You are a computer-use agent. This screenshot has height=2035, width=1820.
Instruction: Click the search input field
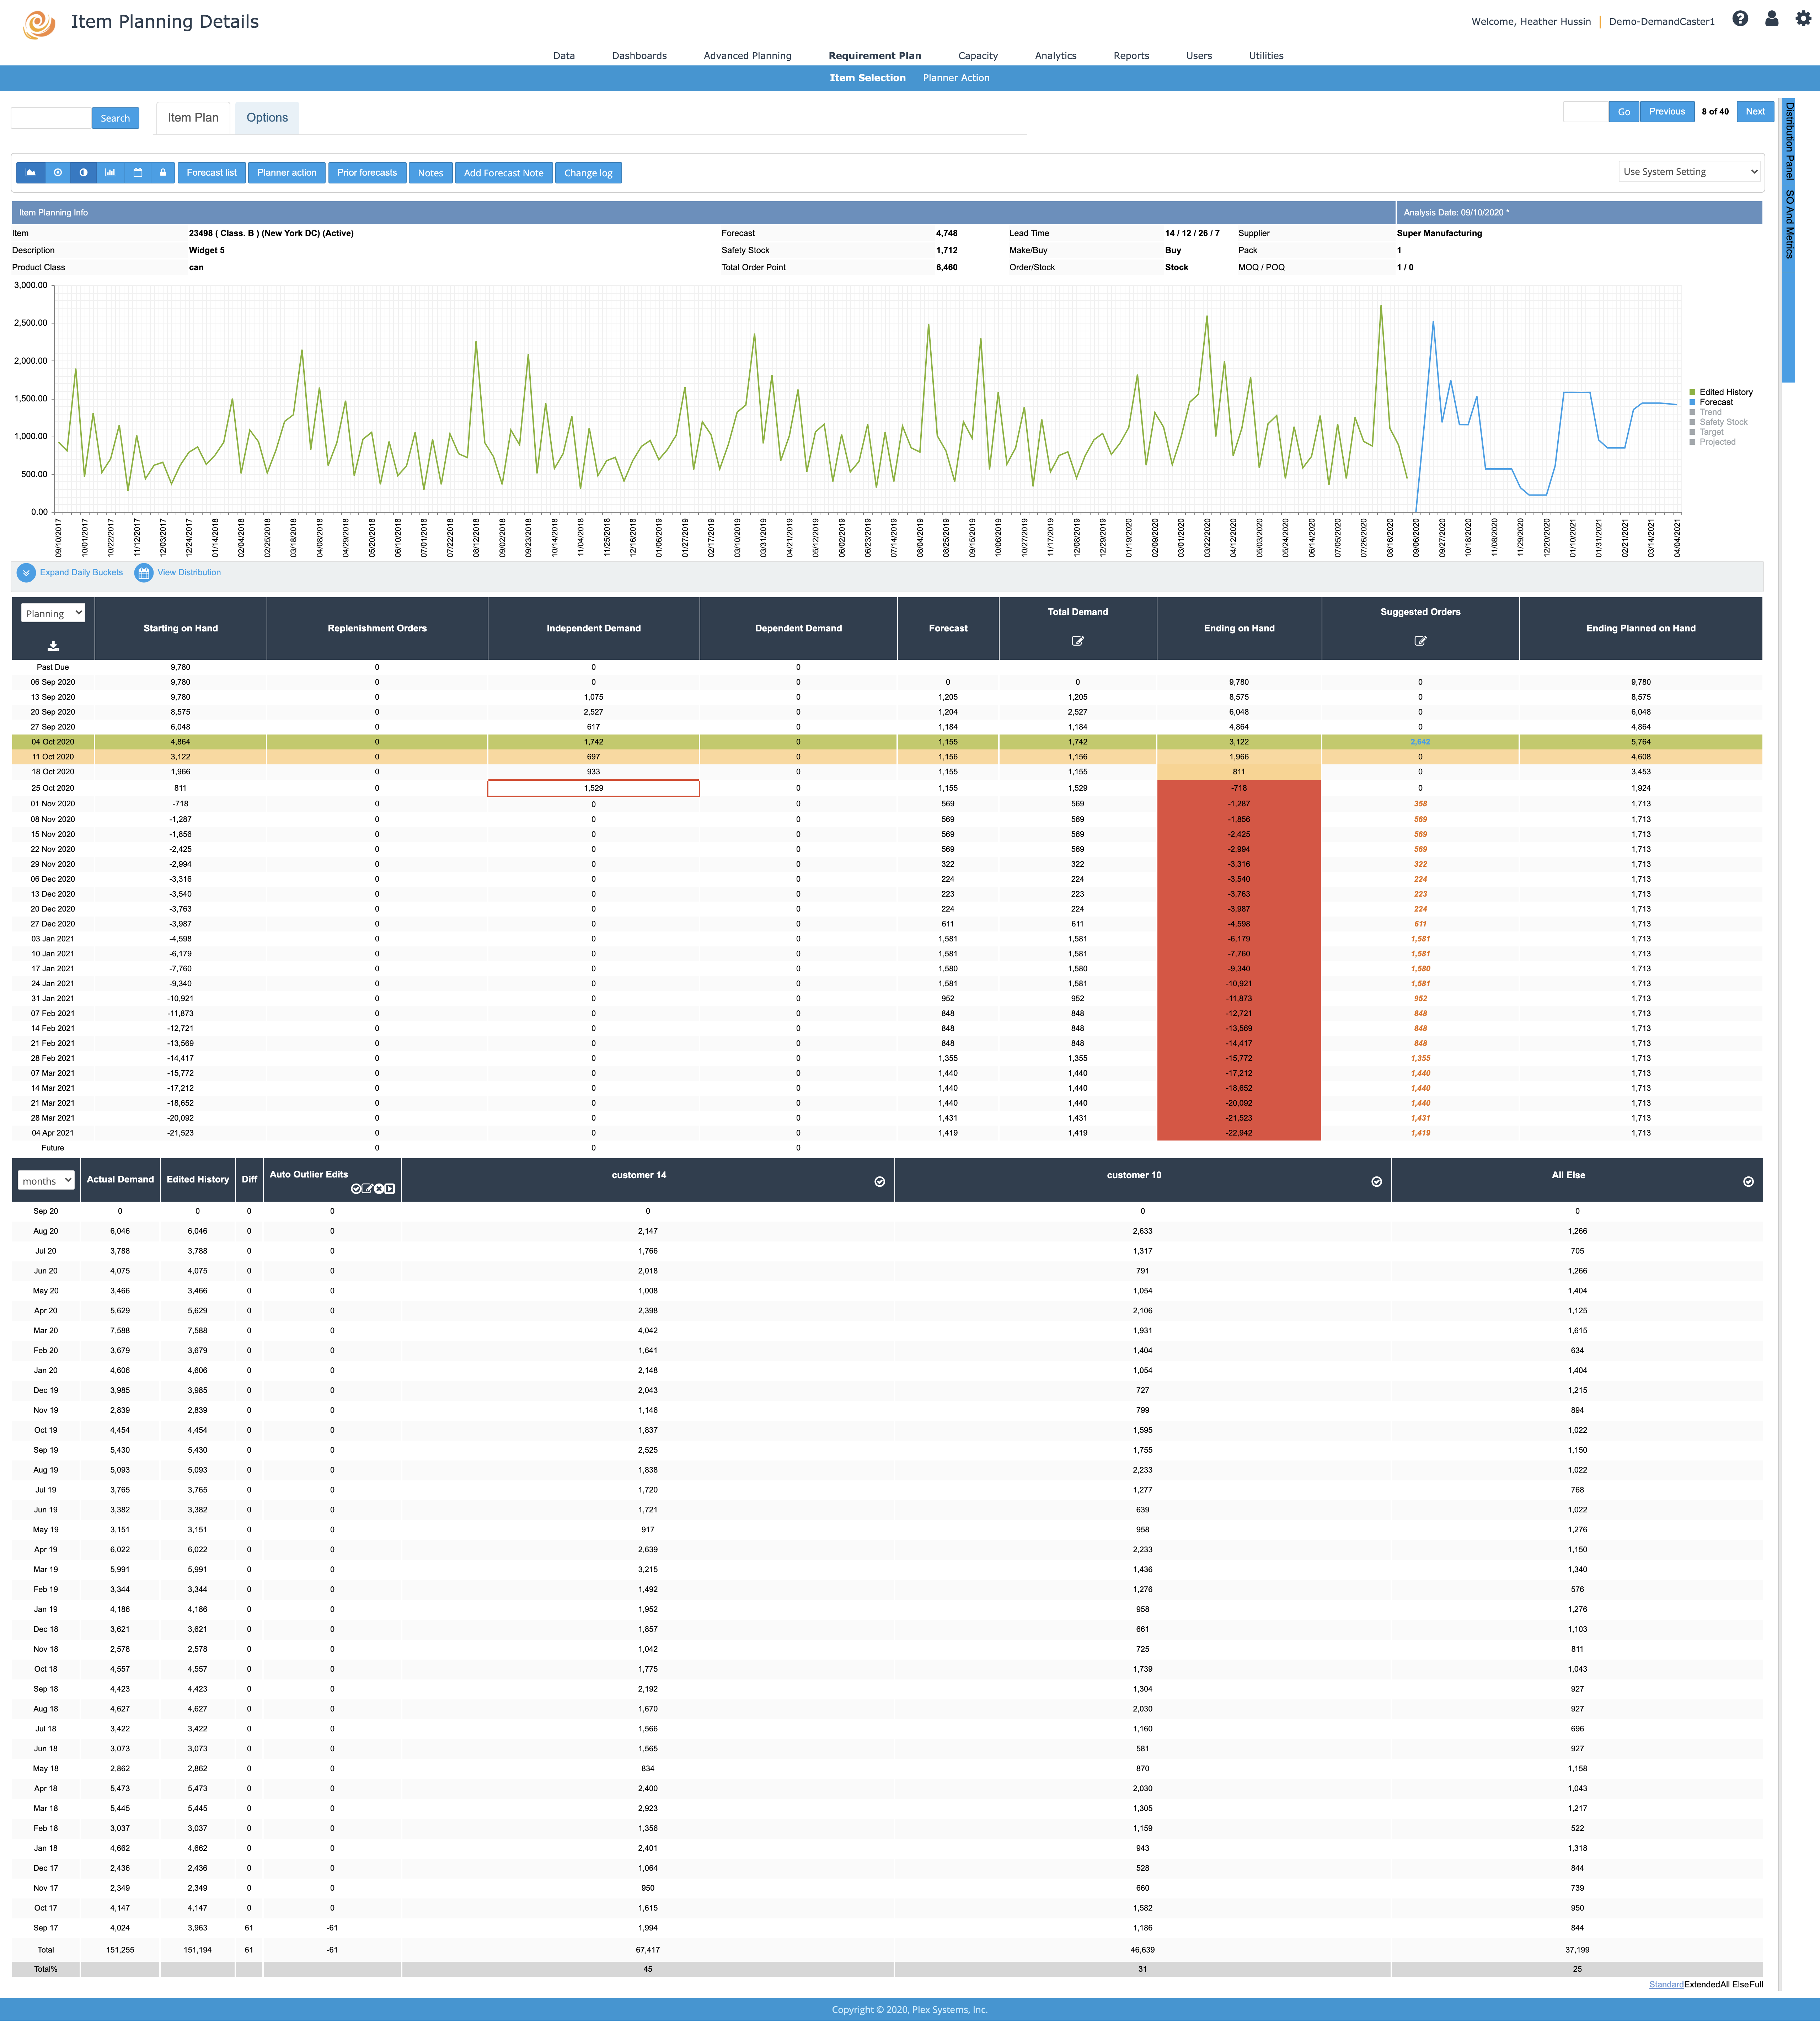click(50, 118)
